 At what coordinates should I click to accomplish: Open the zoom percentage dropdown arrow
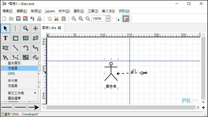point(108,19)
